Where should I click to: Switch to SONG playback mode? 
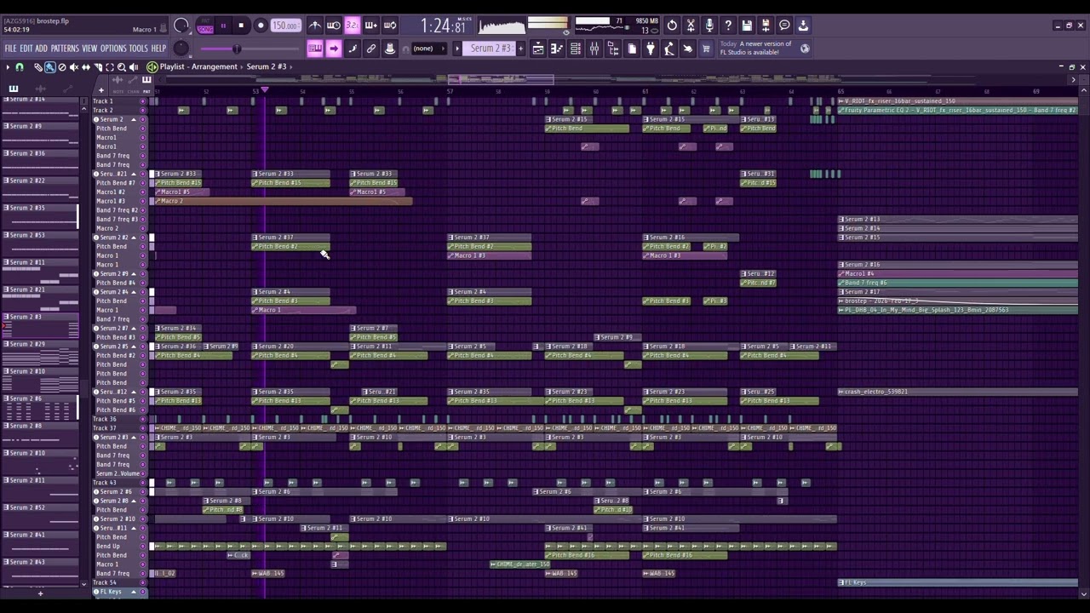(205, 29)
